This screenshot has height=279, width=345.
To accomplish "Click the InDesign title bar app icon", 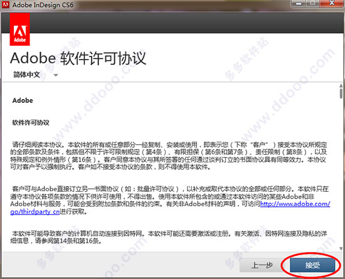I will [5, 4].
